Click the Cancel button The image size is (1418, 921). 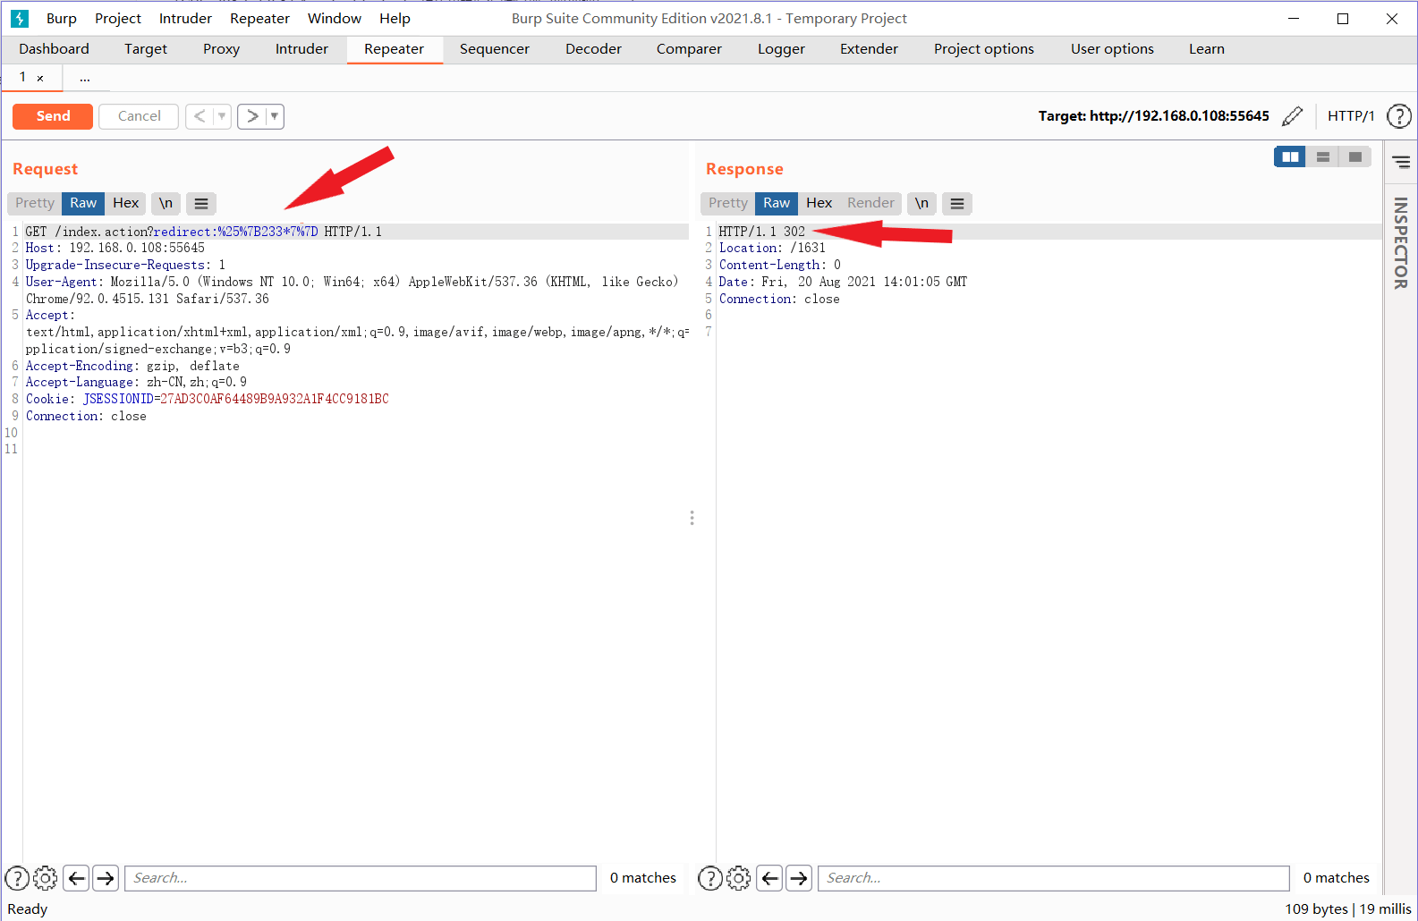point(139,116)
